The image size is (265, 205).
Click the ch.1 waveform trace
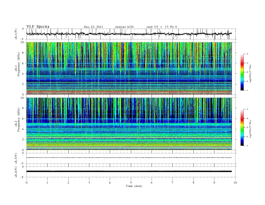(129, 34)
